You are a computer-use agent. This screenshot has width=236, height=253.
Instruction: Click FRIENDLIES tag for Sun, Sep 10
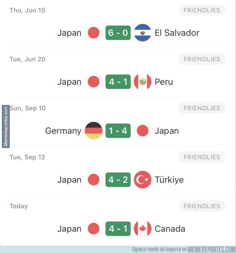pyautogui.click(x=202, y=108)
